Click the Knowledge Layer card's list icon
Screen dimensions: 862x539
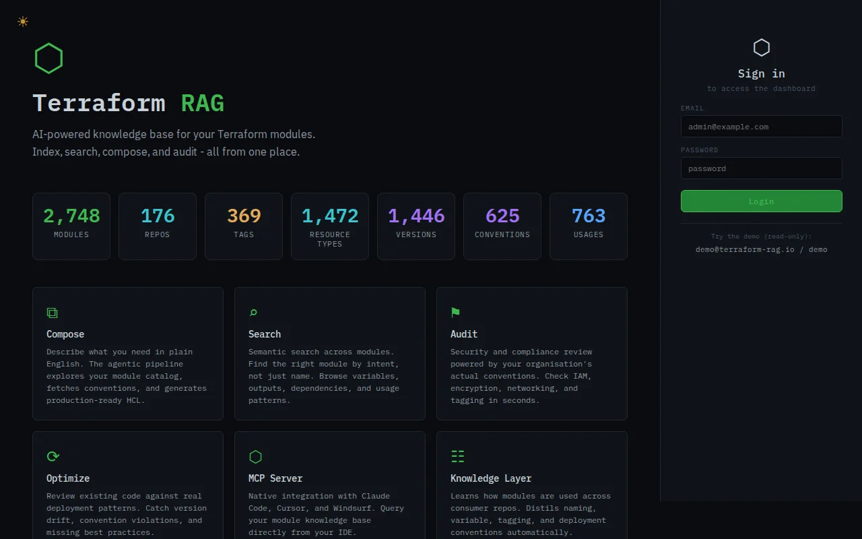457,457
